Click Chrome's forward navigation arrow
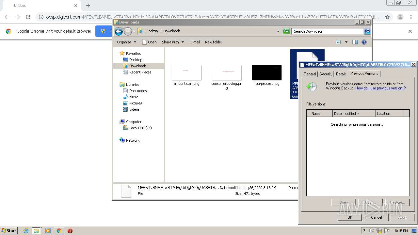 pos(18,17)
